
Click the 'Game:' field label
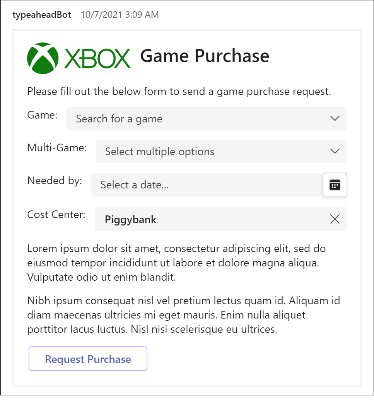(43, 115)
